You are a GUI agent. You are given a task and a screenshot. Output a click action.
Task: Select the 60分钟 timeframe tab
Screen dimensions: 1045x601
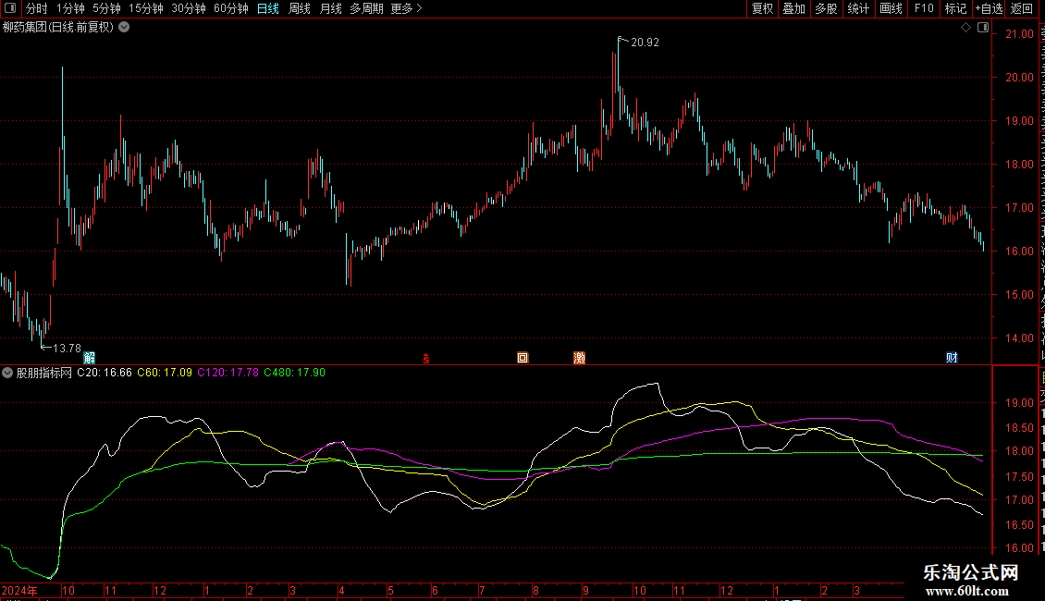point(230,8)
